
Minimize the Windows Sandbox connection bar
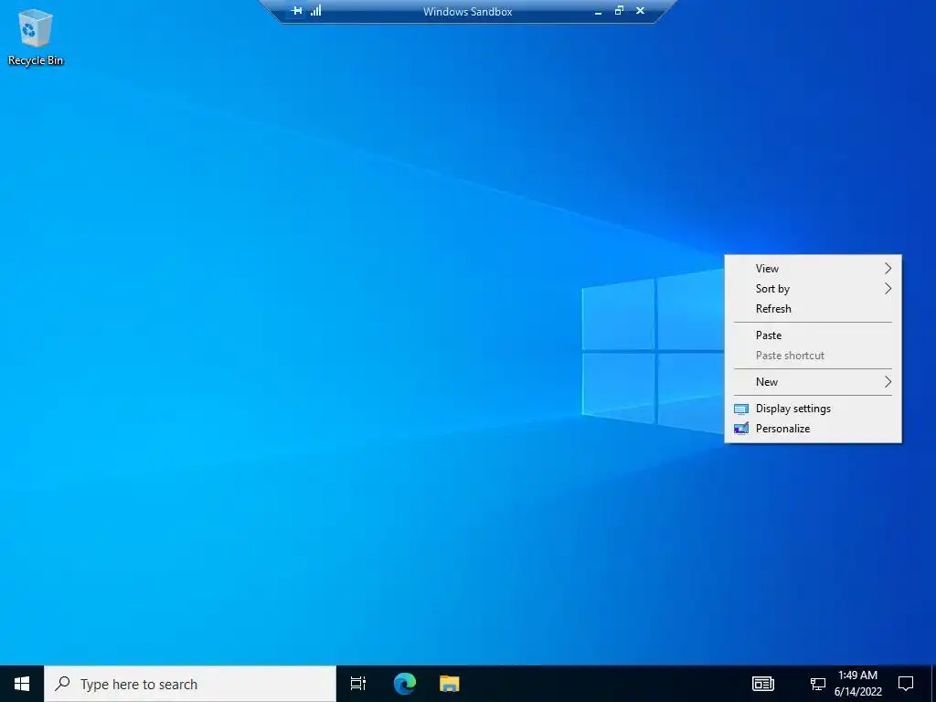tap(598, 11)
